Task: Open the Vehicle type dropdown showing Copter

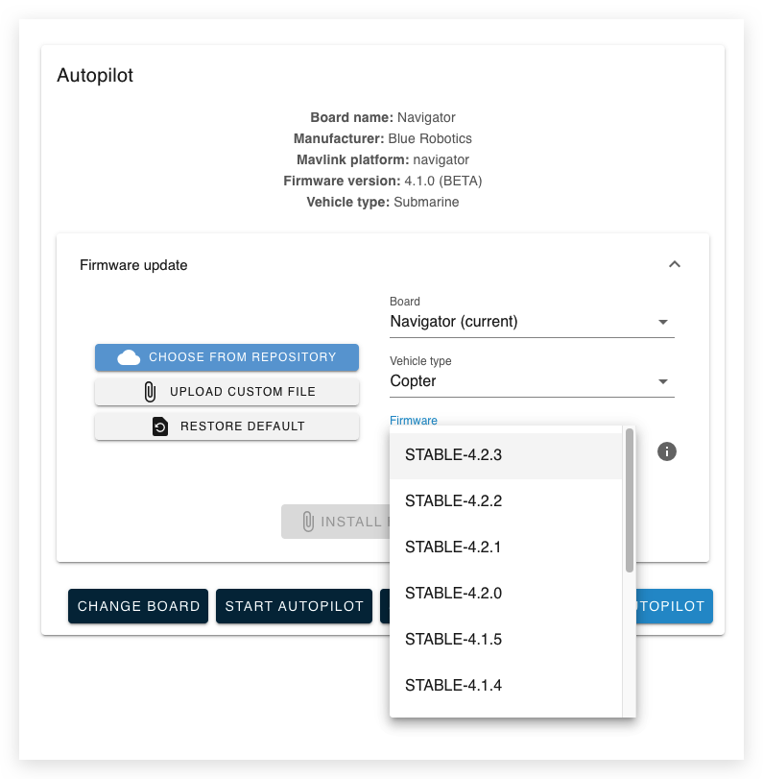Action: point(662,381)
